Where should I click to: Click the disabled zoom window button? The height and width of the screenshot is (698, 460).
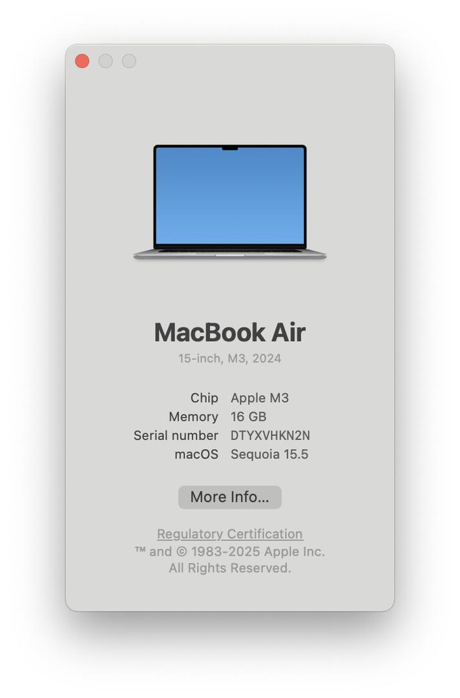tap(129, 61)
